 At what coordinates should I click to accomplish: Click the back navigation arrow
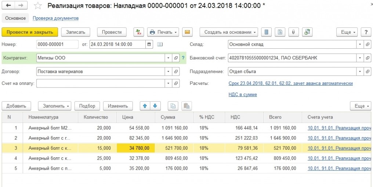[x=8, y=6]
